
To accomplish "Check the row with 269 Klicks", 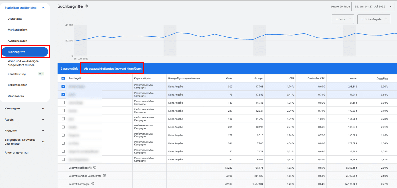I will tap(63, 111).
